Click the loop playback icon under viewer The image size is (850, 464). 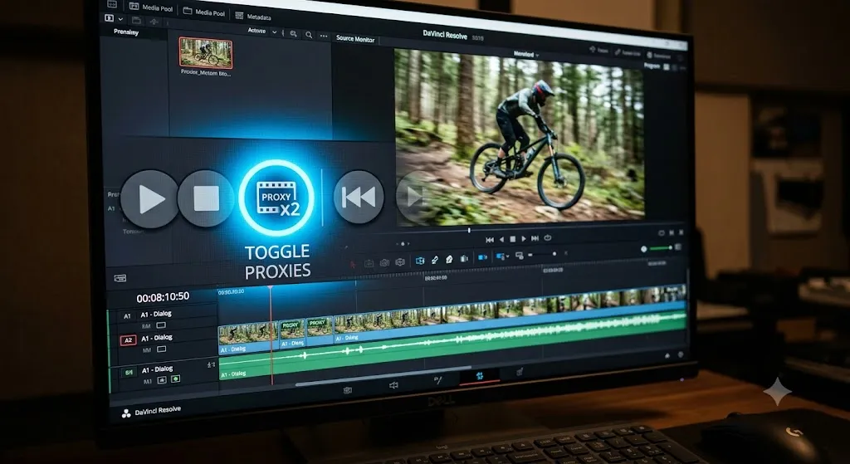(x=548, y=238)
